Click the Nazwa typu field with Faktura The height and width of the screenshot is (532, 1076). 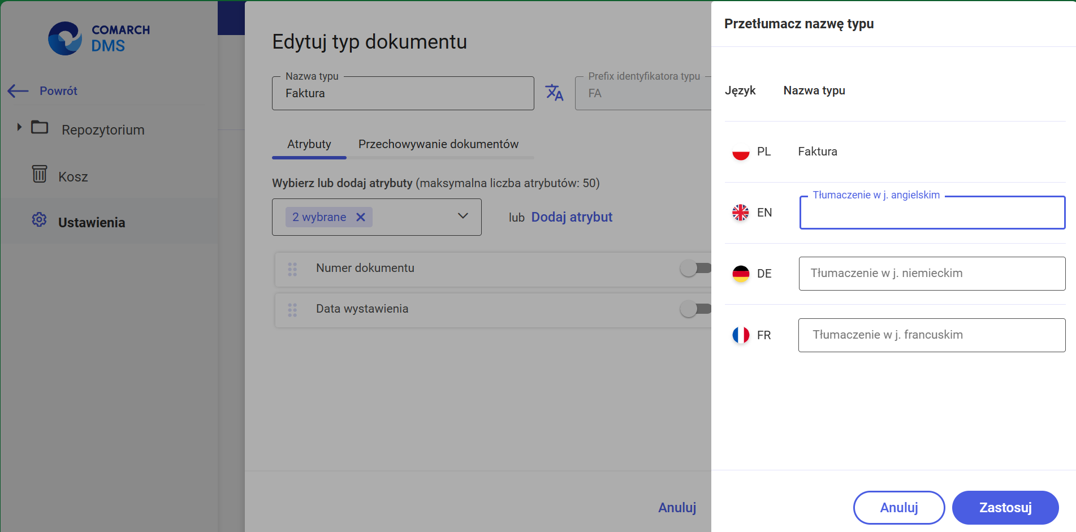click(x=403, y=93)
